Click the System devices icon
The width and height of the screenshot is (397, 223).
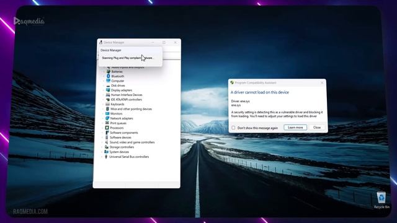point(107,152)
